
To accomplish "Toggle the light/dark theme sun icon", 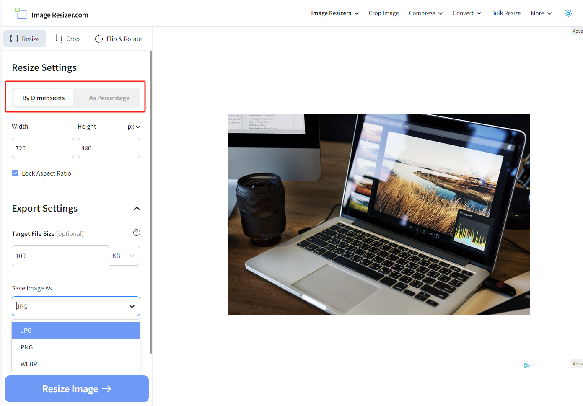I will [568, 13].
